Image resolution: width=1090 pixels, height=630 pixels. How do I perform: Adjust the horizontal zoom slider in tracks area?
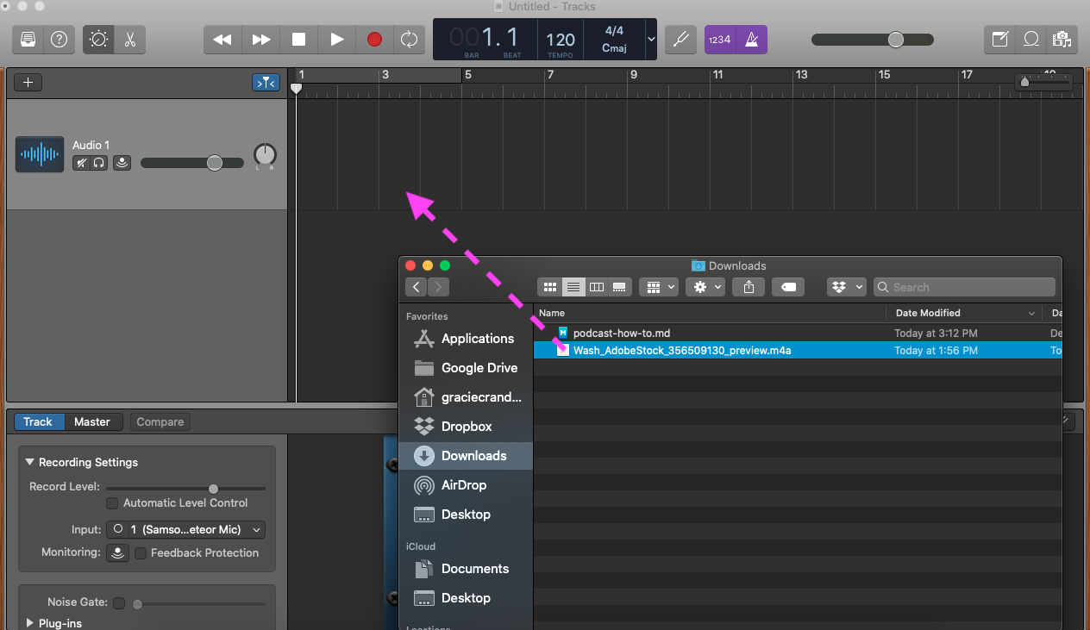pyautogui.click(x=1043, y=82)
